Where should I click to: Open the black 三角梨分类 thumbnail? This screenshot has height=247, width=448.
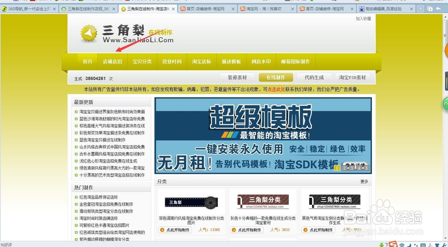[x=335, y=202]
